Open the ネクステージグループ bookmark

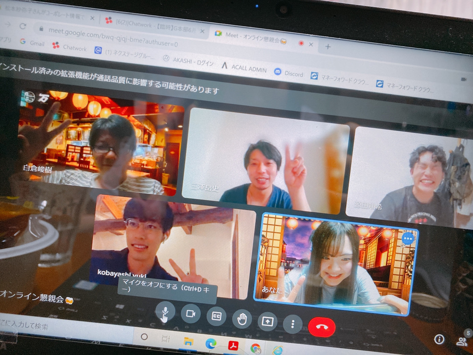click(x=125, y=53)
